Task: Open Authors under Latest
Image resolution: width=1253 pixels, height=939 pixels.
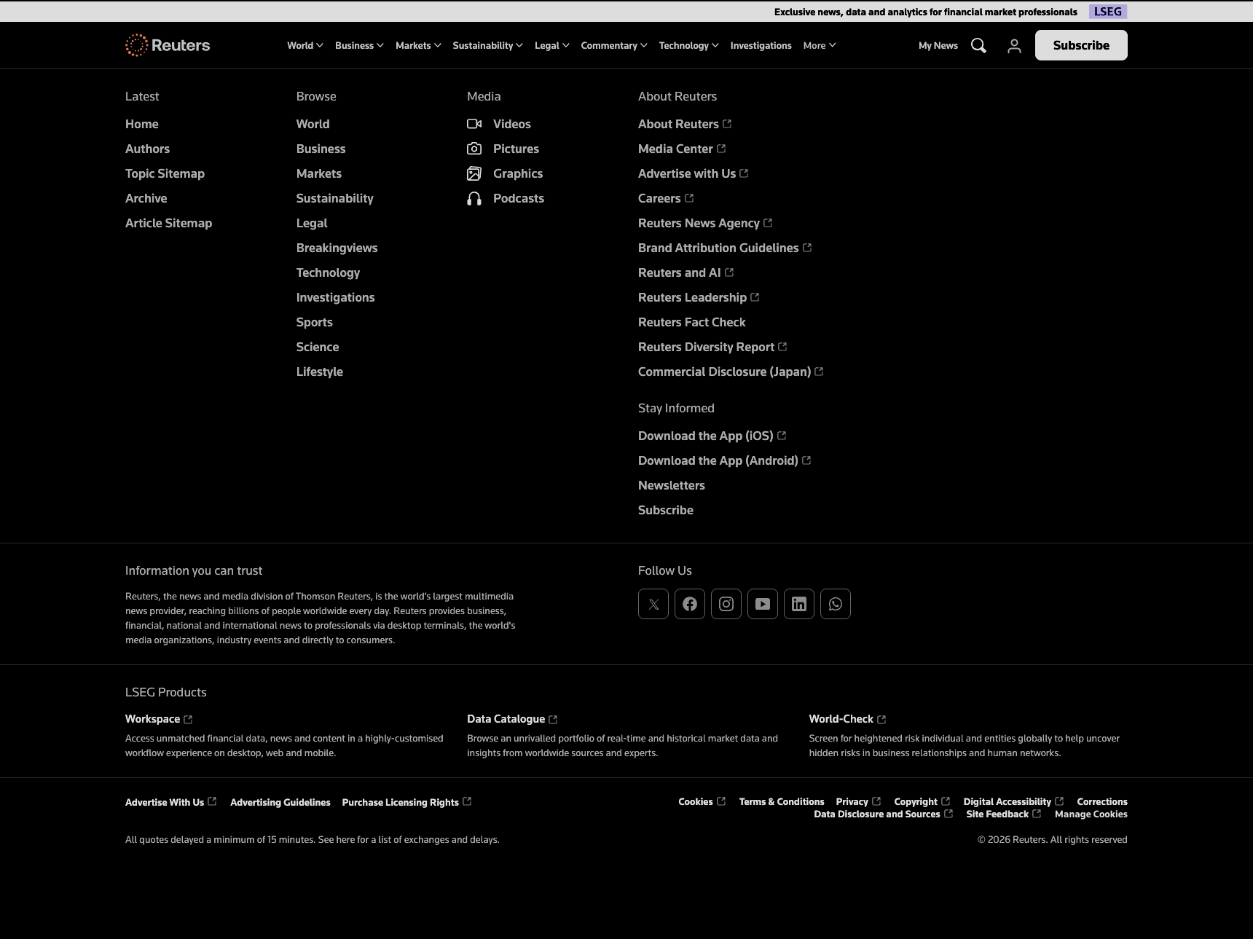Action: [147, 149]
